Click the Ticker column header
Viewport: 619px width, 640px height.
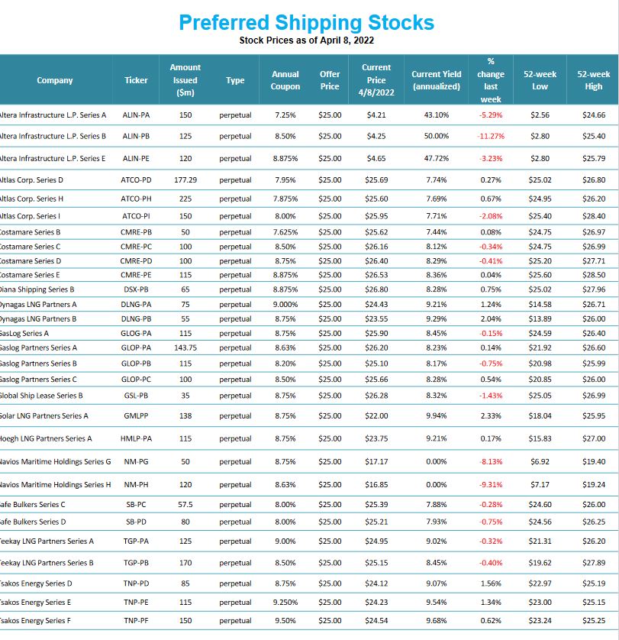[137, 80]
